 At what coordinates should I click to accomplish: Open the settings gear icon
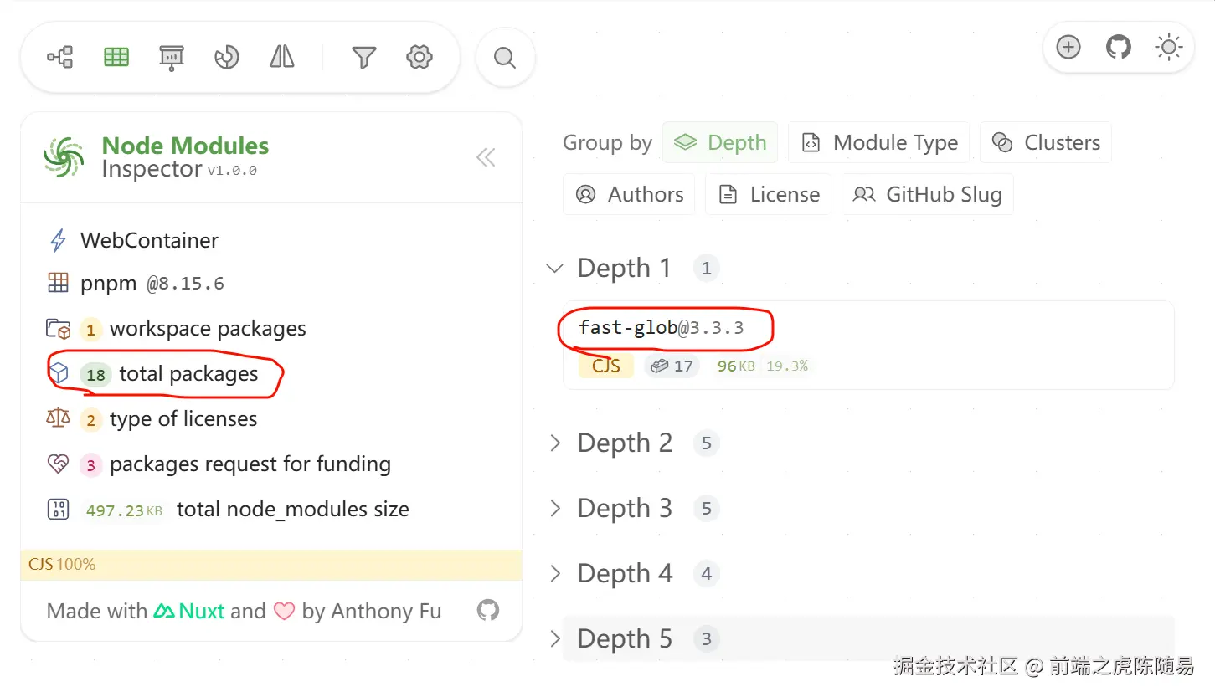pyautogui.click(x=419, y=57)
